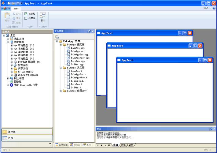Expand the DVD-RAM 驱动器 (H:) node
This screenshot has height=153, width=217.
(x=12, y=62)
